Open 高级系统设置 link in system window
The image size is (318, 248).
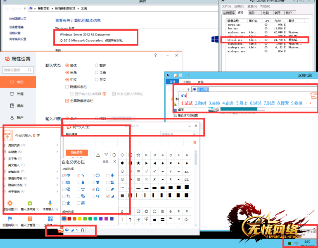(18, 39)
